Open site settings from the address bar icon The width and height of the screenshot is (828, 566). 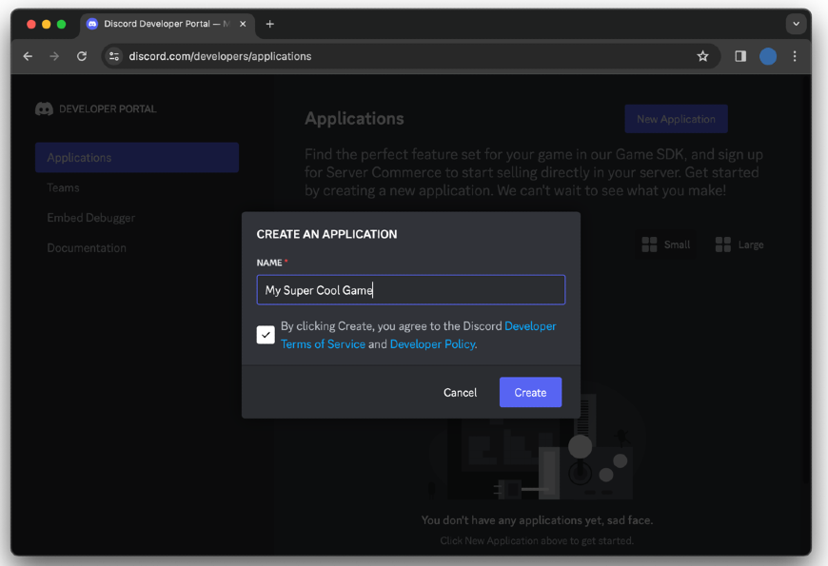pyautogui.click(x=113, y=56)
